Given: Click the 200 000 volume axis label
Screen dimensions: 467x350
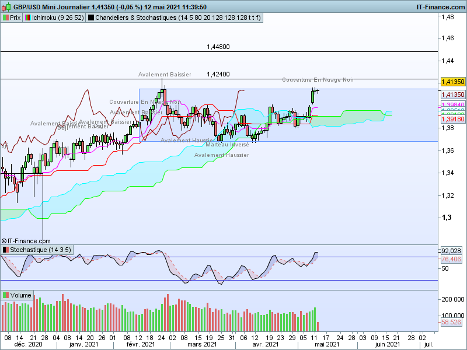Looking at the screenshot, I should (453, 299).
